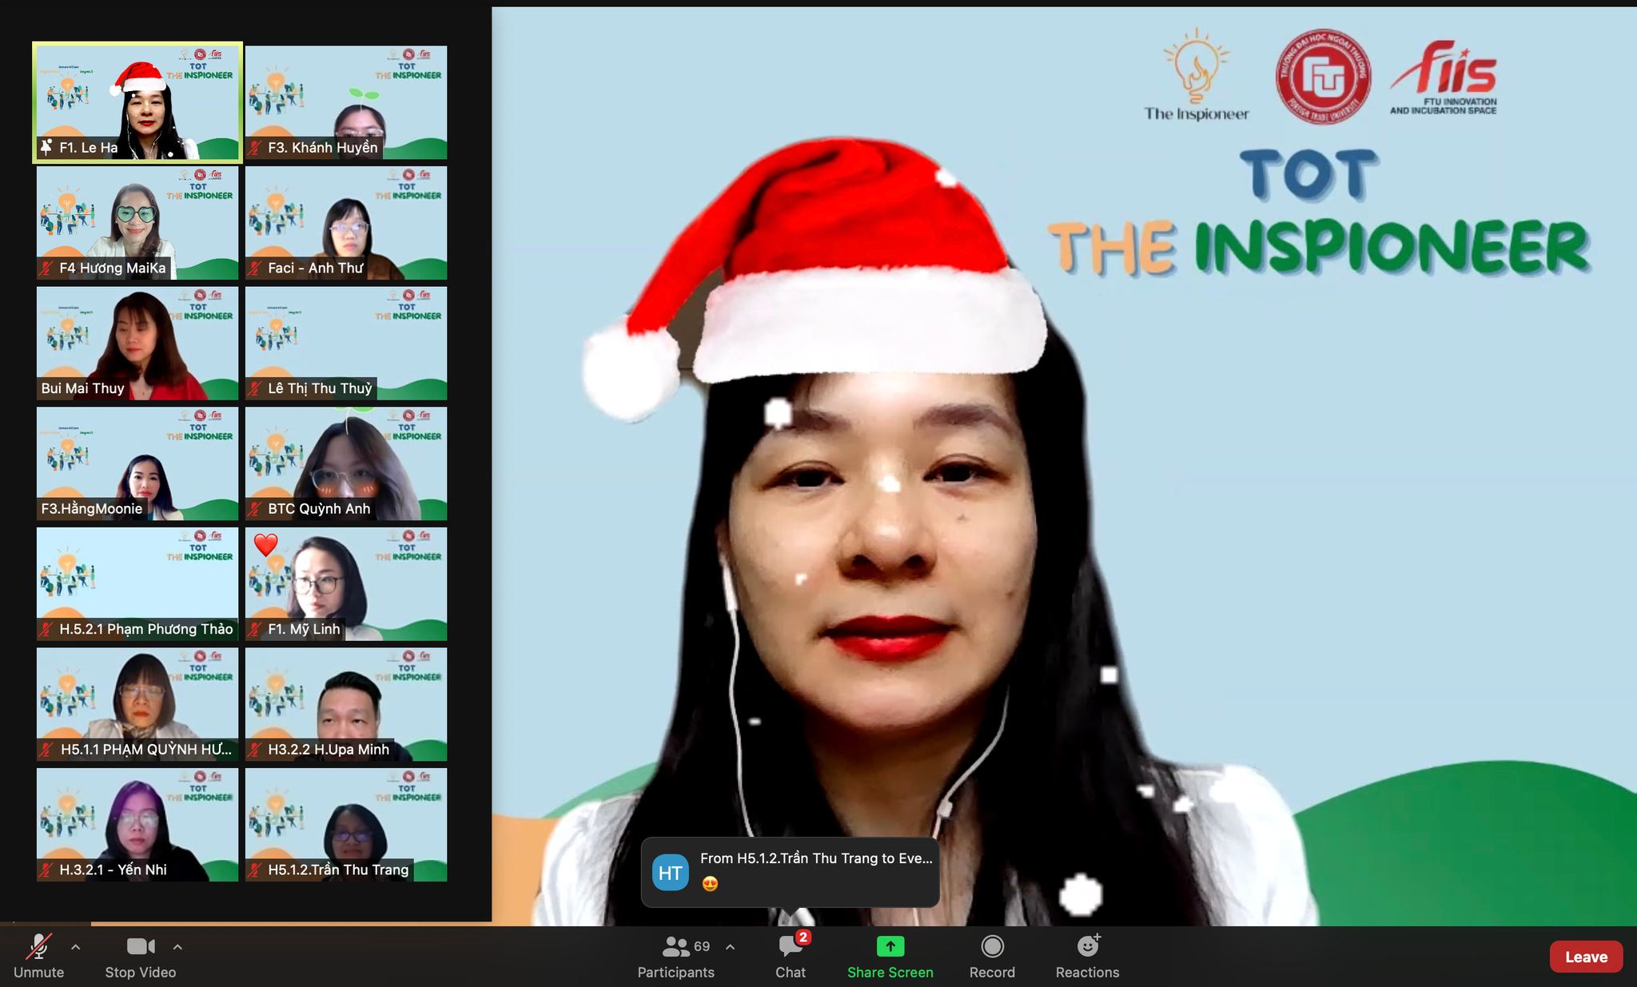Click the Record text label
The height and width of the screenshot is (987, 1637).
point(992,973)
